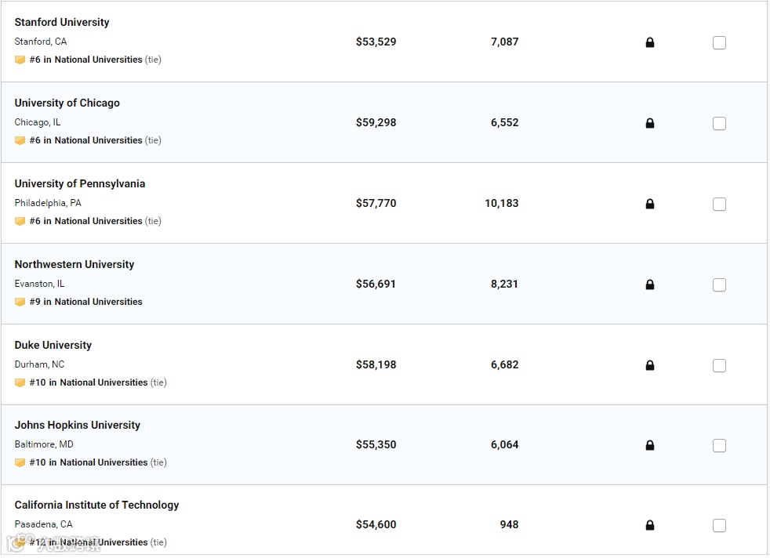Click University of Chicago's #6 National Universities link

[85, 140]
